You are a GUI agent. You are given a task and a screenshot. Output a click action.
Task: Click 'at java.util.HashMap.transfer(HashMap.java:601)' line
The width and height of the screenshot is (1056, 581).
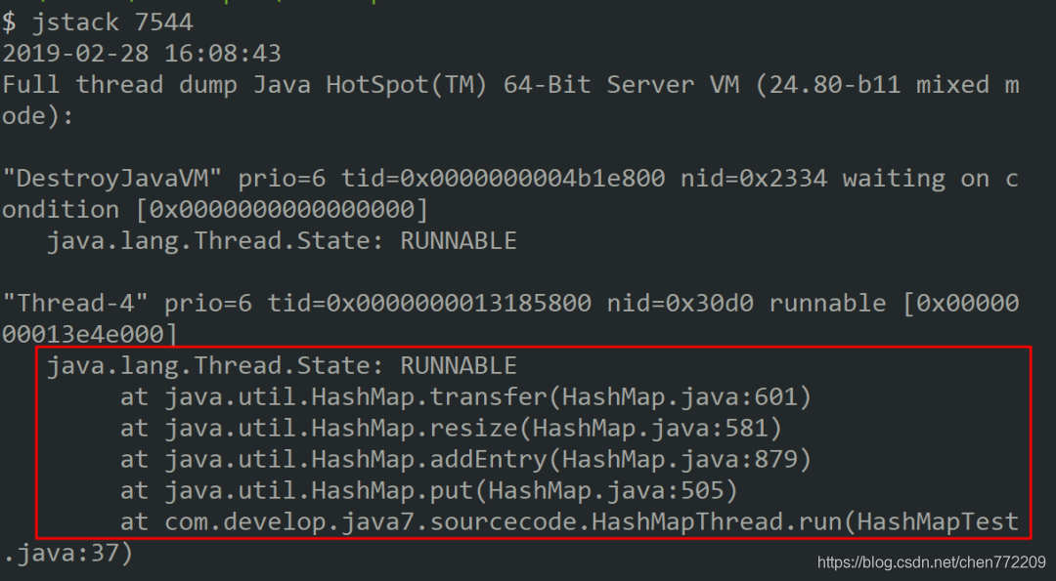coord(466,396)
